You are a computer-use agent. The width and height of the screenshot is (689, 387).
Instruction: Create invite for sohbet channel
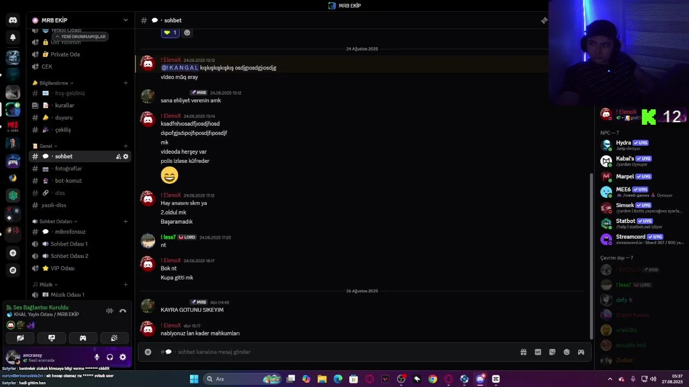118,156
